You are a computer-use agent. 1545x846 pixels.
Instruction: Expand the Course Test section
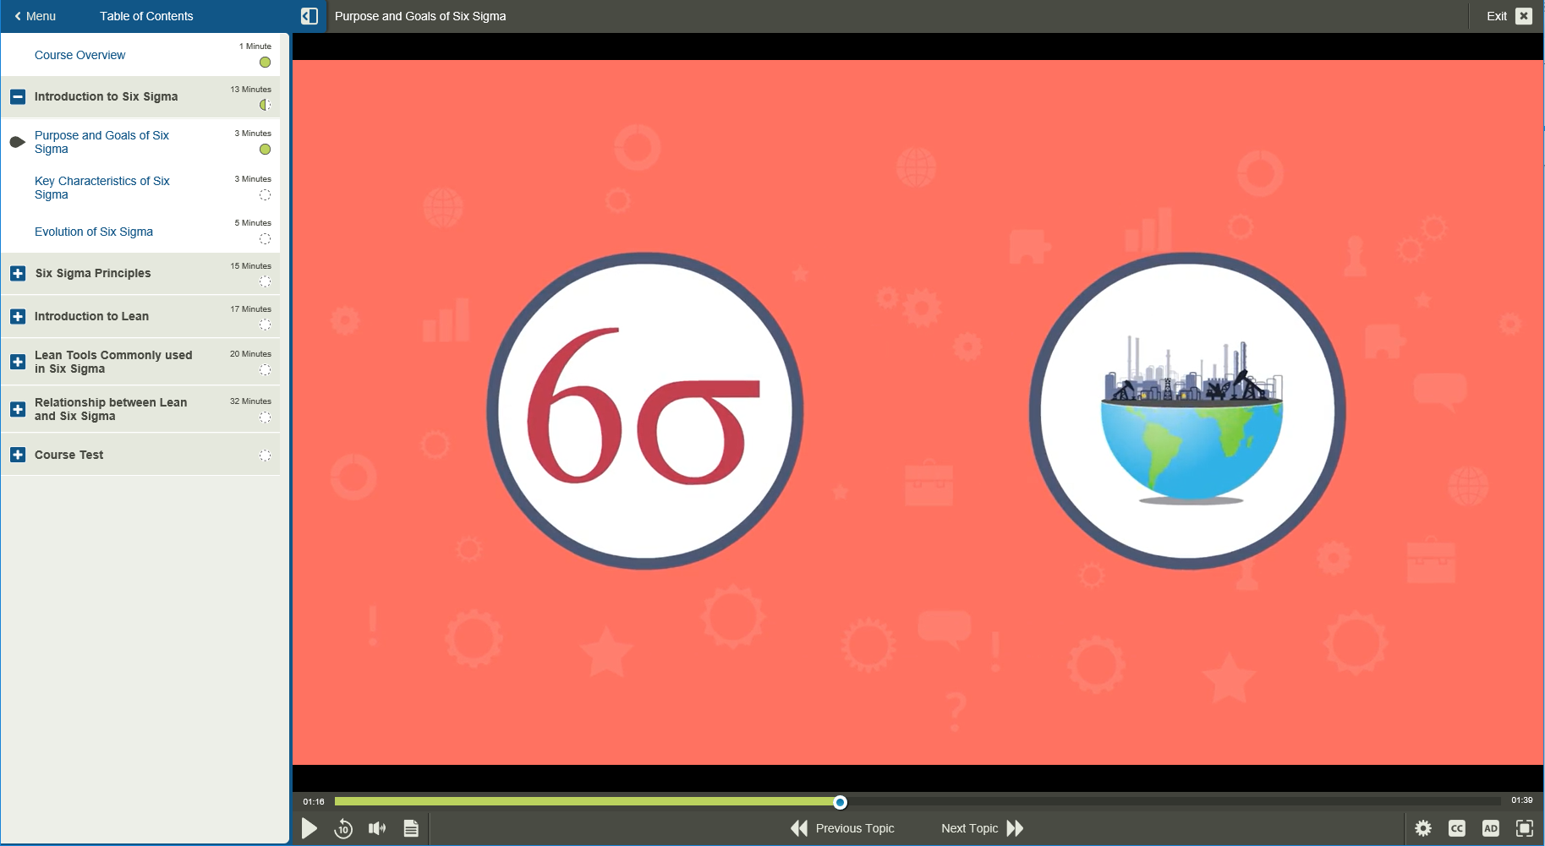18,455
